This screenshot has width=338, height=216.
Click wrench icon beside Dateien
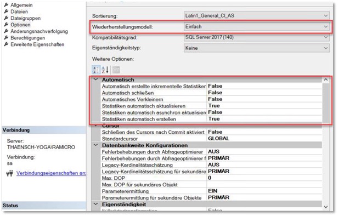pos(6,12)
